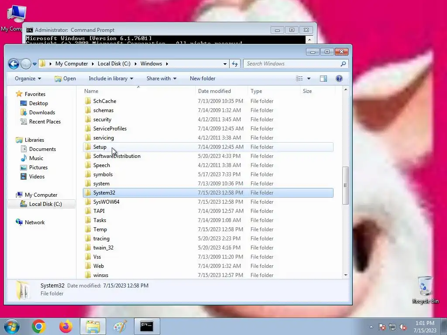Open Network in the navigation pane
The image size is (447, 335).
(x=34, y=222)
